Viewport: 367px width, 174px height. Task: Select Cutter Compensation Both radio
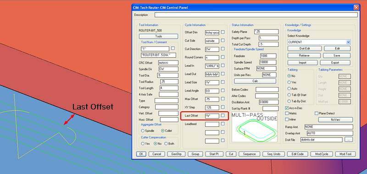point(166,144)
